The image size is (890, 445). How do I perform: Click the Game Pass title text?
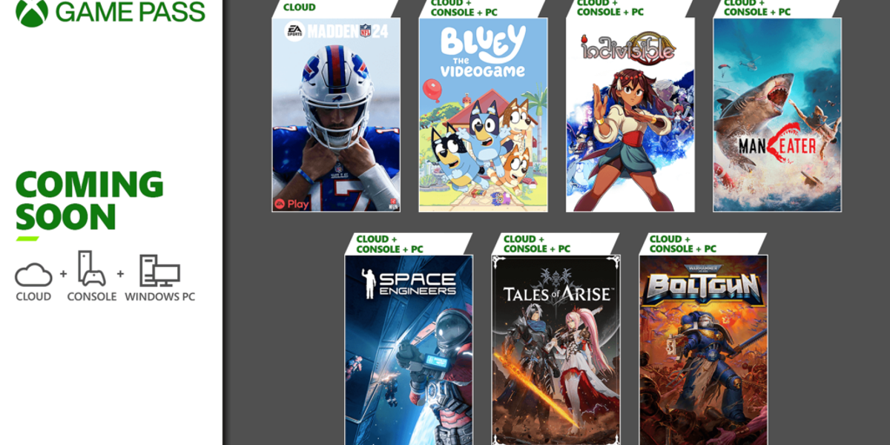point(131,12)
